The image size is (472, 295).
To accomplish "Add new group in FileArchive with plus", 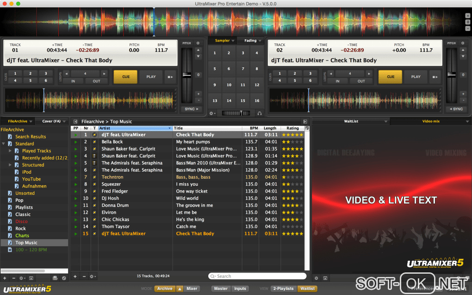I will click(x=5, y=278).
